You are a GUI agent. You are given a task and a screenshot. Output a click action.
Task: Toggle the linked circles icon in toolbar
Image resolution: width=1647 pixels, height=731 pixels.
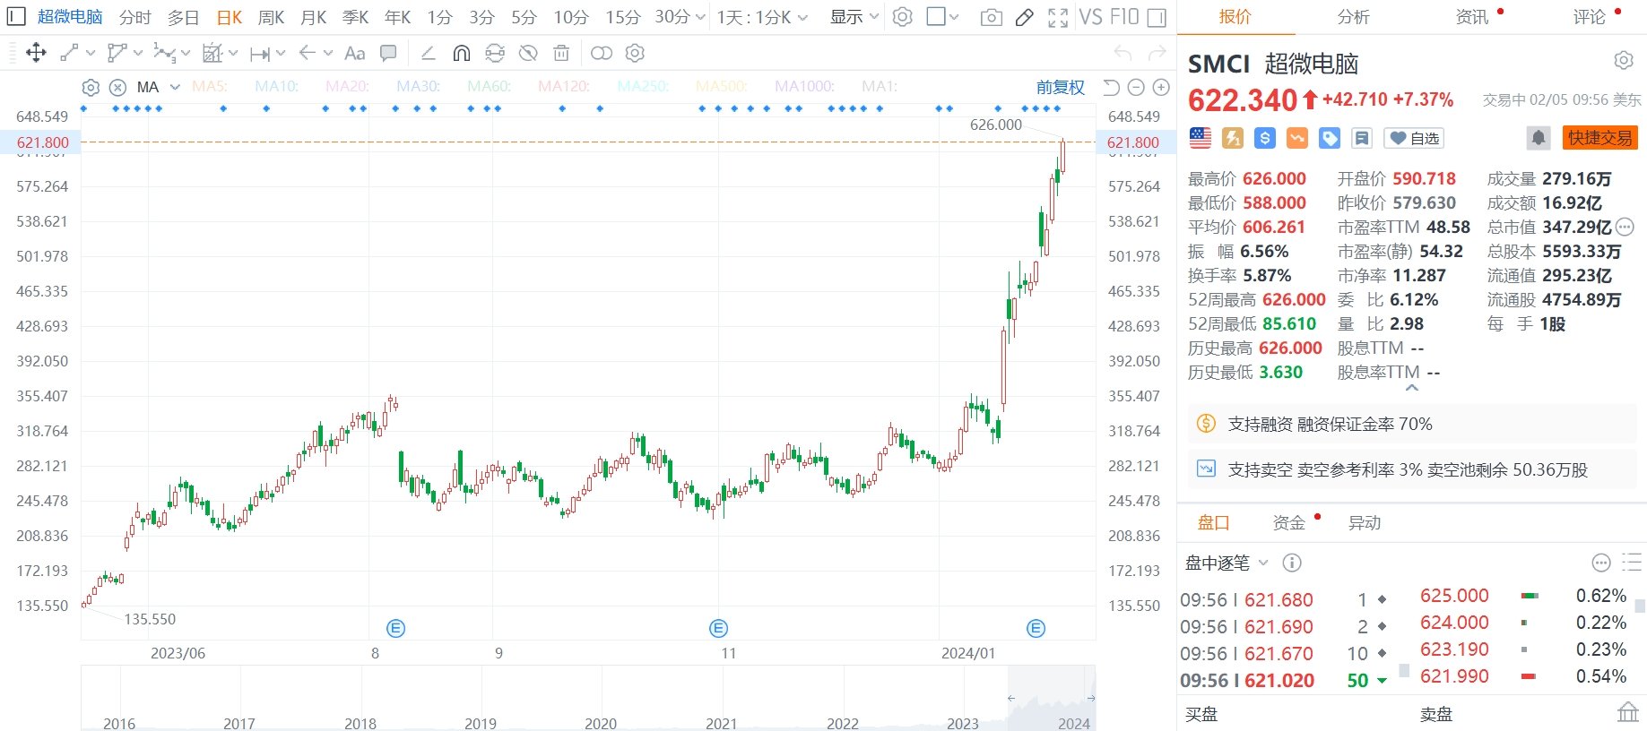(x=602, y=53)
